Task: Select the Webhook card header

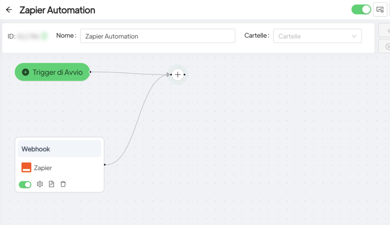Action: tap(59, 149)
